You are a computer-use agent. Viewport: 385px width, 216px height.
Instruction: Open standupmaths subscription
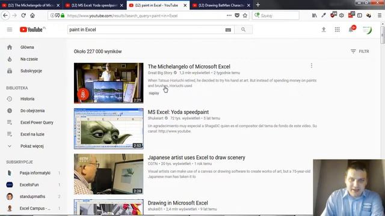click(x=32, y=196)
